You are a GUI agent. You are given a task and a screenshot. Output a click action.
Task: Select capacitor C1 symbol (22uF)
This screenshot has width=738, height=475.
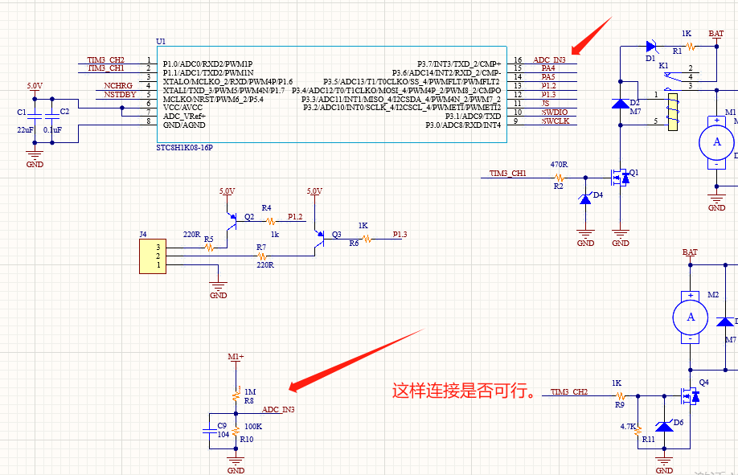coord(35,116)
